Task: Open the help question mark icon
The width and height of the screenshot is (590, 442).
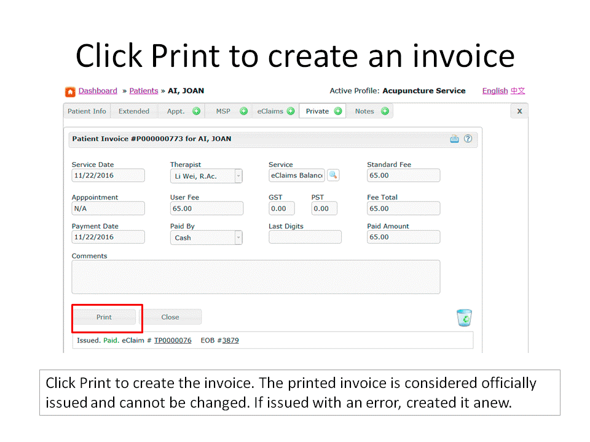Action: pyautogui.click(x=468, y=139)
